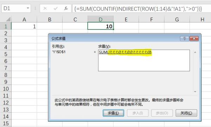Select column E header
Screen dimensions: 211x127
tap(126, 20)
